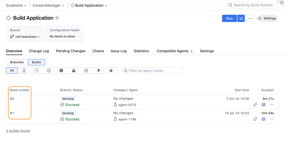The height and width of the screenshot is (143, 284).
Task: Click Success status of build #2
Action: pyautogui.click(x=72, y=105)
